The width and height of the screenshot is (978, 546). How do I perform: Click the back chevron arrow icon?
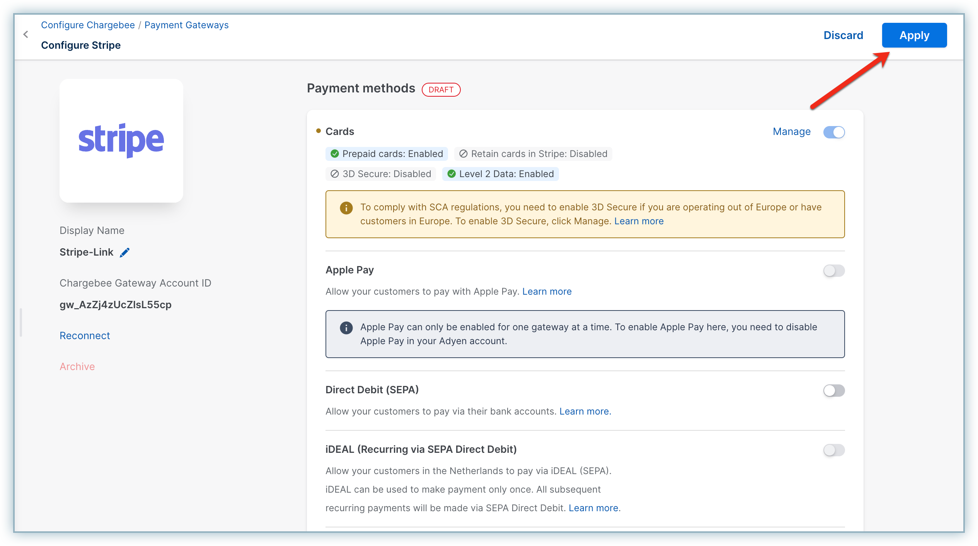coord(26,35)
